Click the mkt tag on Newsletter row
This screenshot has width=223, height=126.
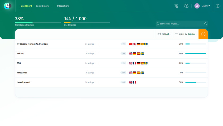point(123,72)
